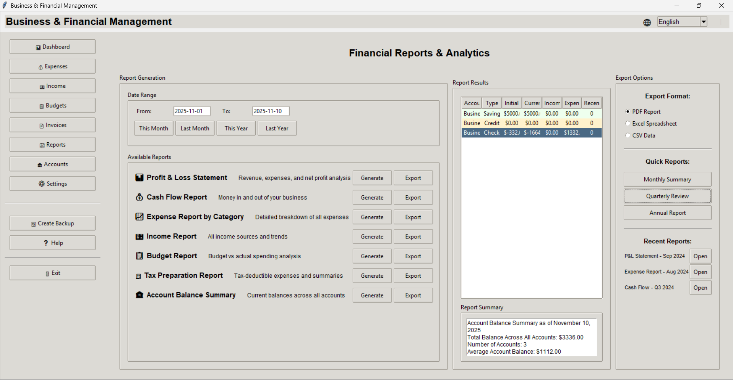Export the Budget Report
The height and width of the screenshot is (380, 733).
(413, 256)
